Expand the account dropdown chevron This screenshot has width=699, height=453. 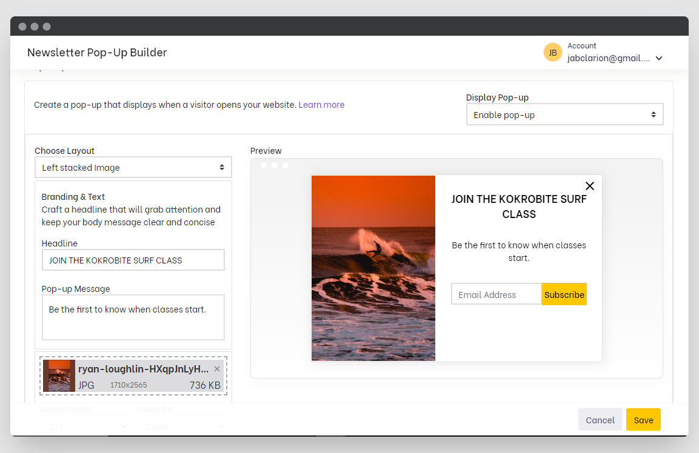coord(660,58)
